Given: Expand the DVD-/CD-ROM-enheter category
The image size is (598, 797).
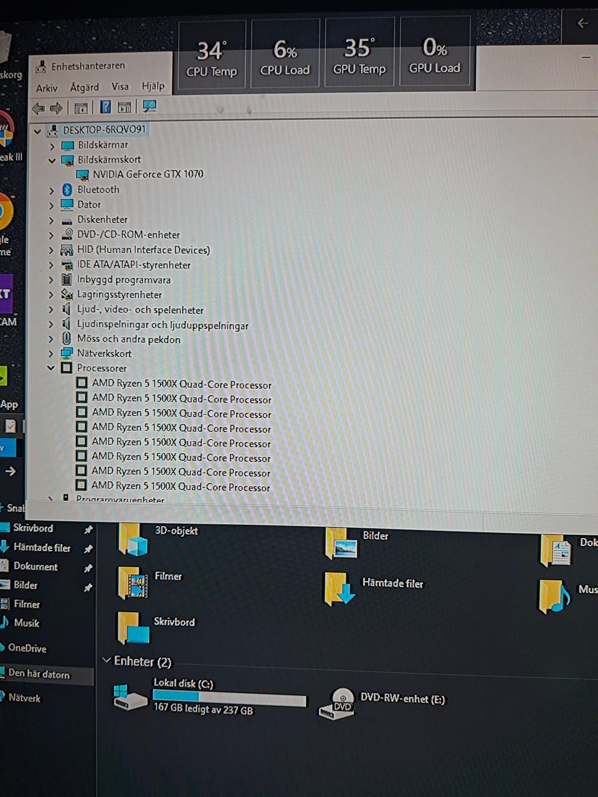Looking at the screenshot, I should coord(52,235).
